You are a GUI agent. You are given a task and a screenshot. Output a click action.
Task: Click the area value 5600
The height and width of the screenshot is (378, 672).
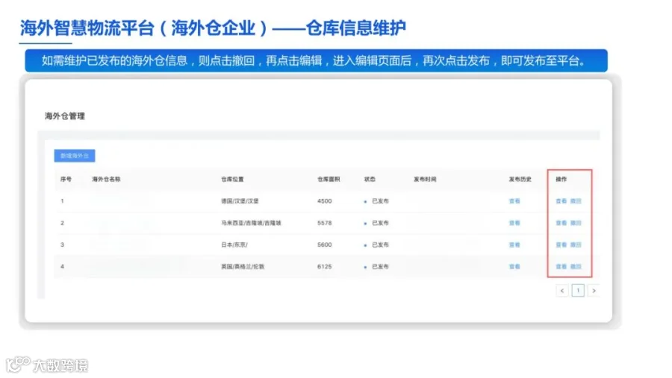[x=325, y=245]
